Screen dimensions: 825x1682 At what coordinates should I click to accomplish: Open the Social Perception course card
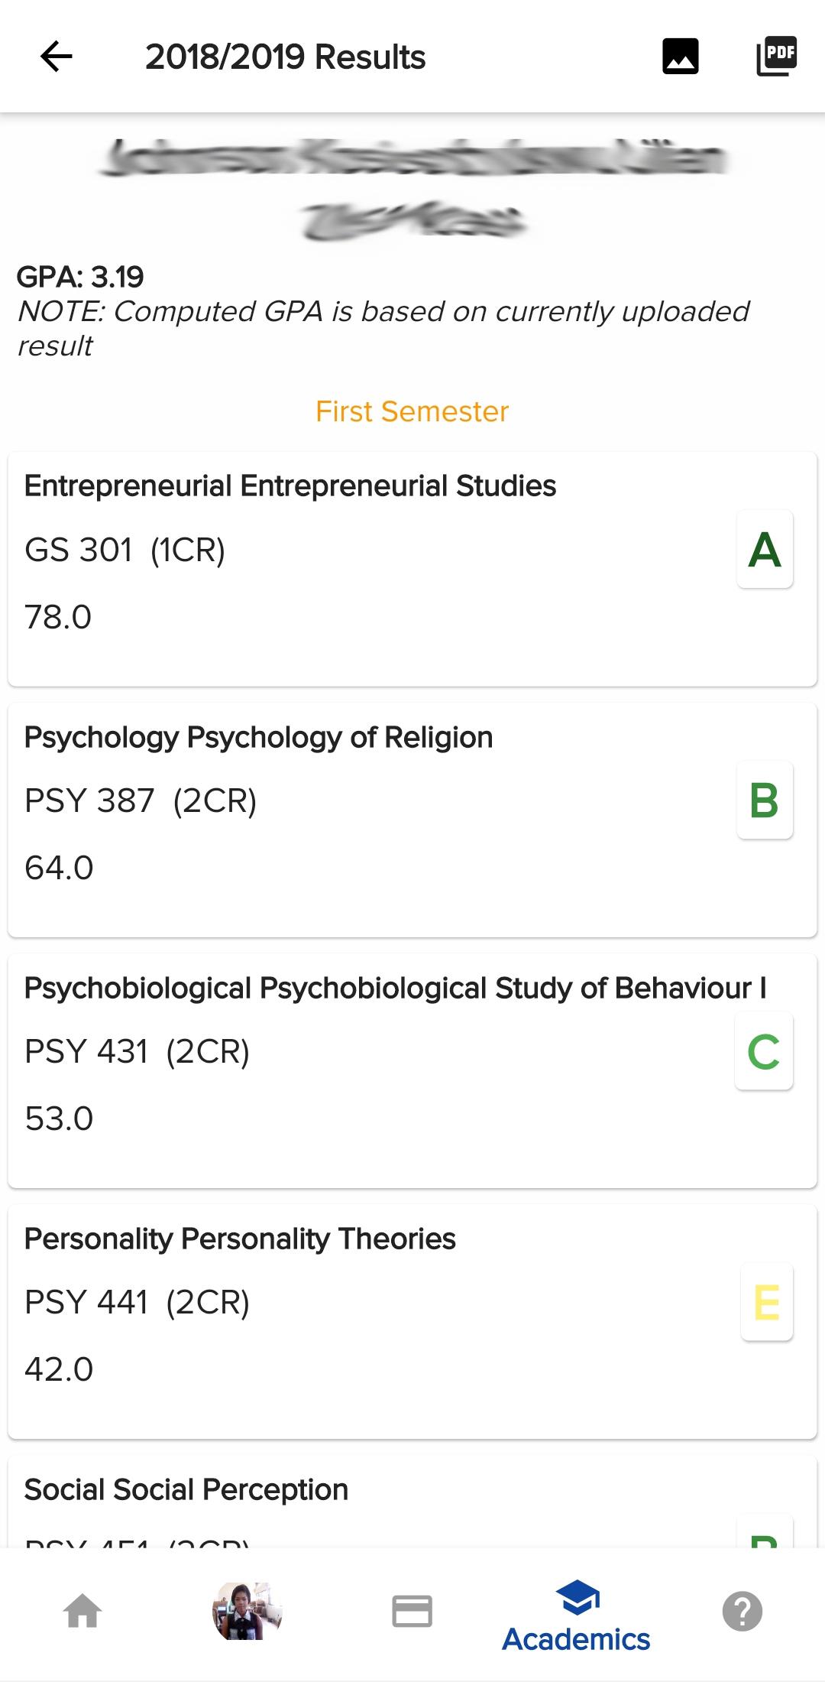(412, 1502)
